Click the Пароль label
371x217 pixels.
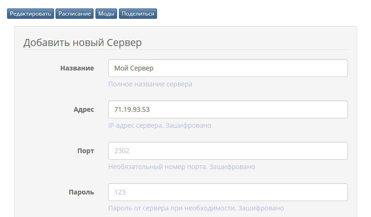81,192
